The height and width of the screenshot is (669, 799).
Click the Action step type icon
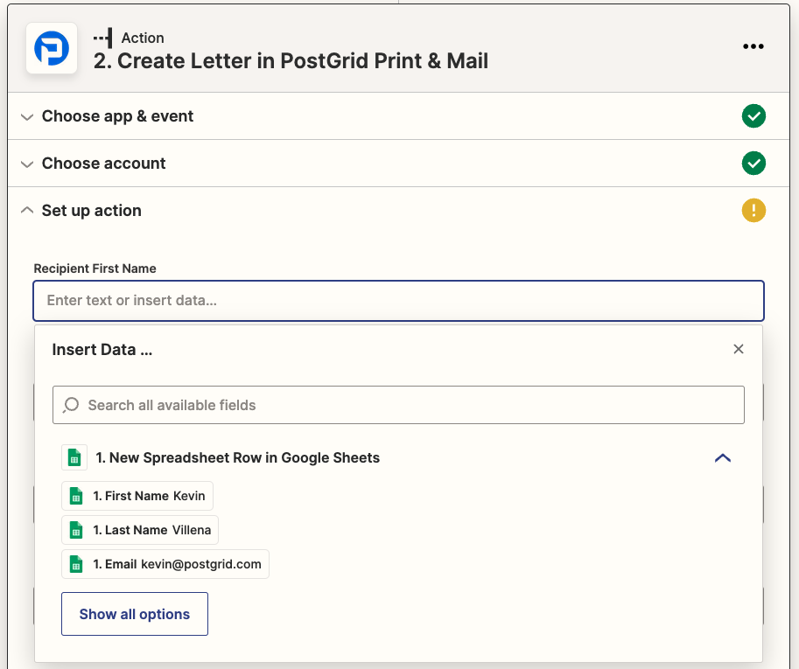(x=103, y=38)
